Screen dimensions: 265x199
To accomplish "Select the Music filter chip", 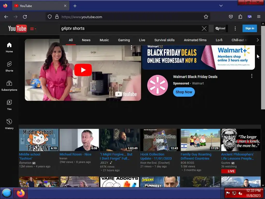I will 104,40.
